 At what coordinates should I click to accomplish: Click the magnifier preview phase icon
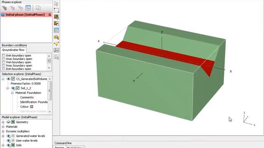pyautogui.click(x=57, y=37)
